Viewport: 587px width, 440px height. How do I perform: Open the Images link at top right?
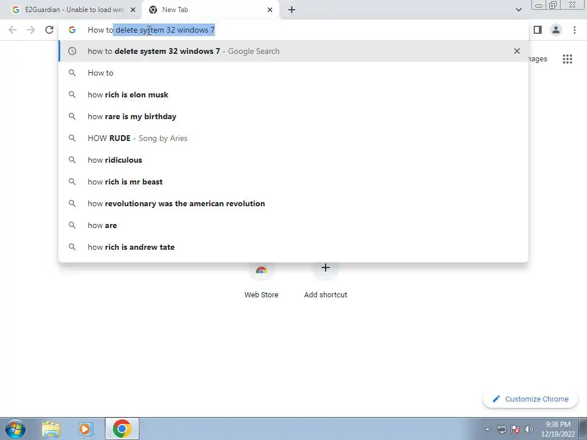(x=538, y=59)
